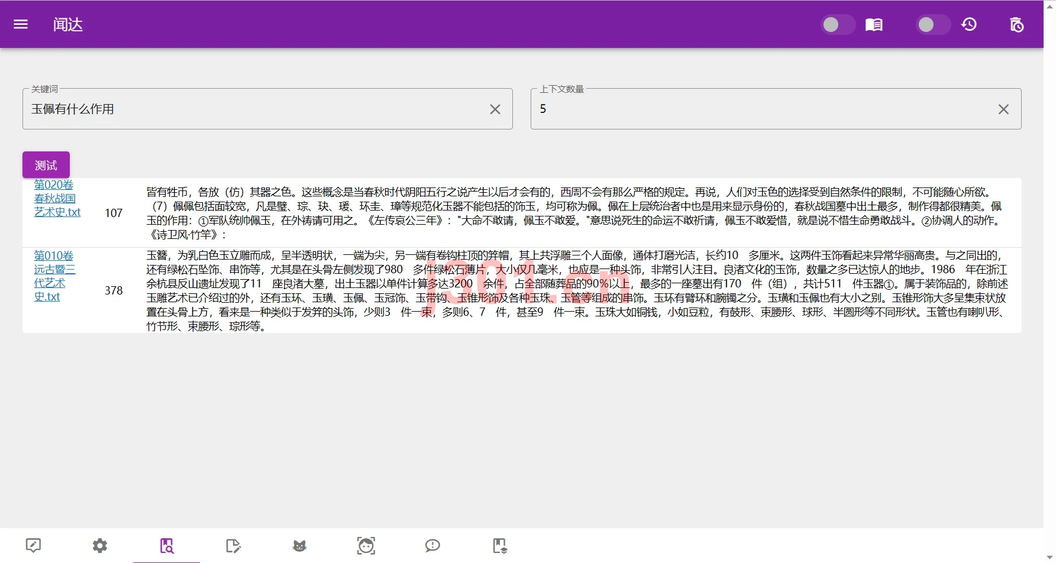The height and width of the screenshot is (563, 1056).
Task: Click the clear-history trash icon
Action: pyautogui.click(x=1016, y=24)
